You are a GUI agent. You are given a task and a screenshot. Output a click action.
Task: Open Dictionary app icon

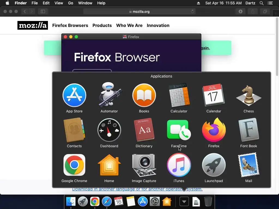tap(144, 130)
